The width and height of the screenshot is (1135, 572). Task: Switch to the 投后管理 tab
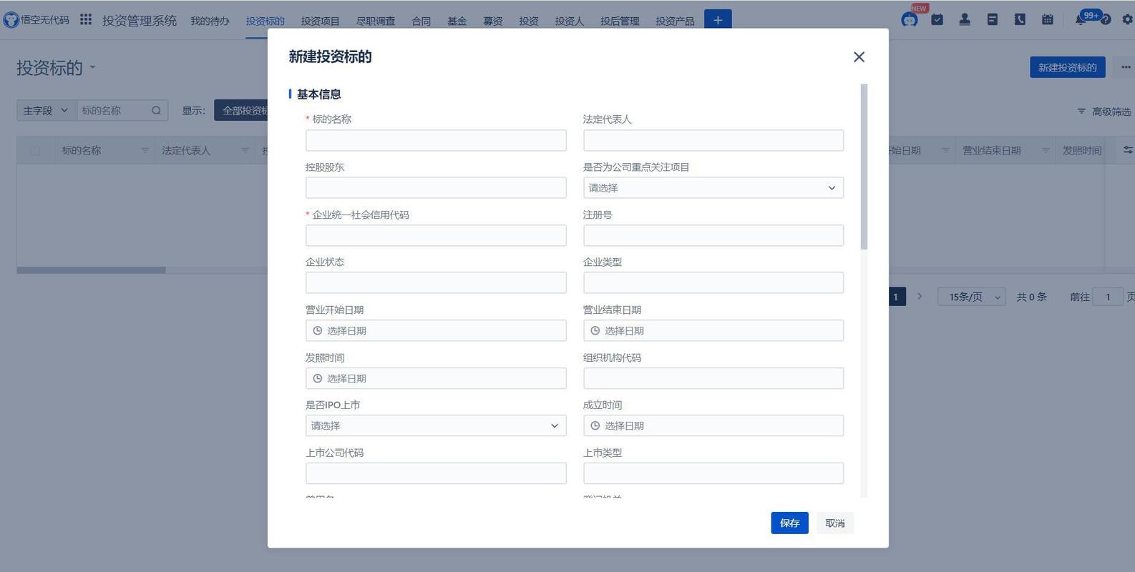click(x=620, y=21)
